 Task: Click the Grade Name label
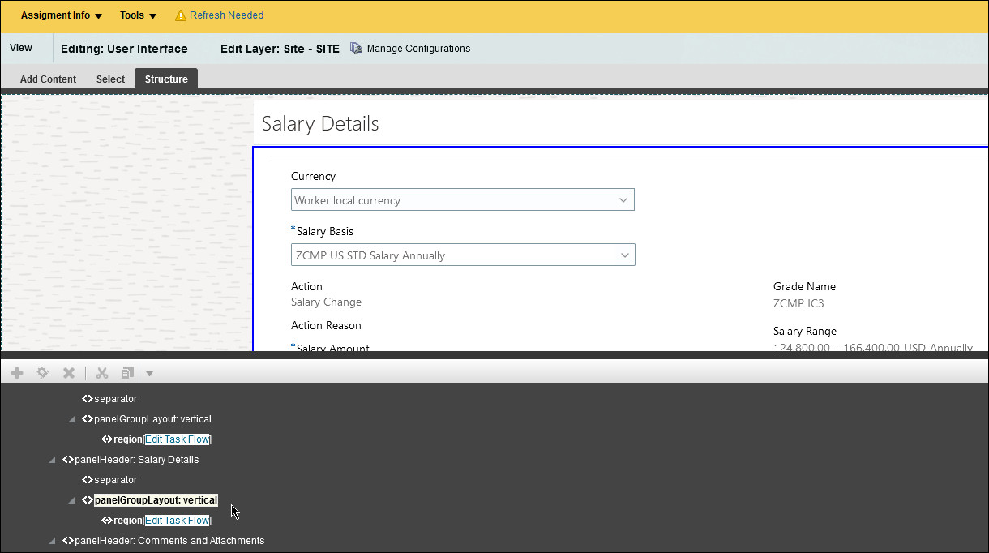pos(804,286)
